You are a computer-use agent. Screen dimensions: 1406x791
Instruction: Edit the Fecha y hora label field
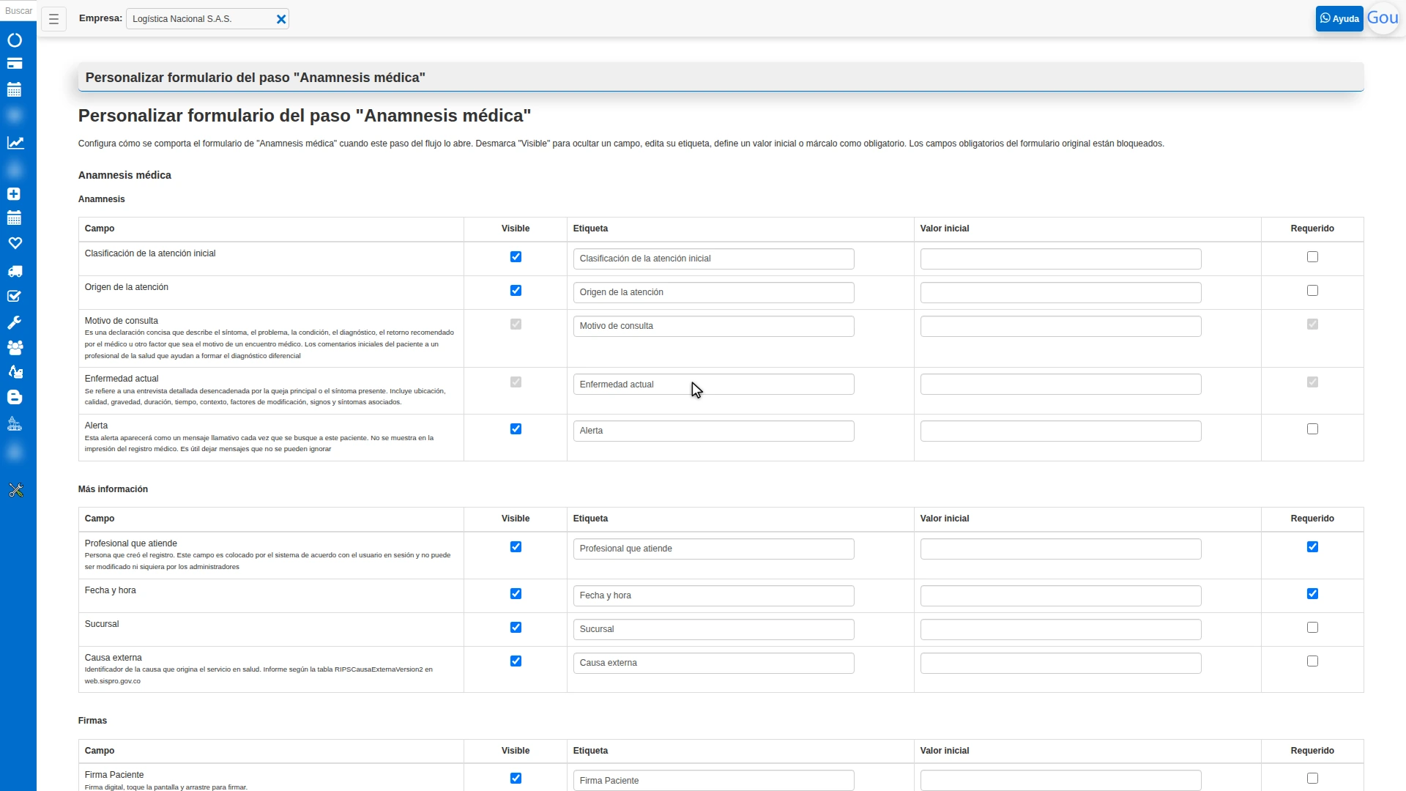pyautogui.click(x=713, y=595)
